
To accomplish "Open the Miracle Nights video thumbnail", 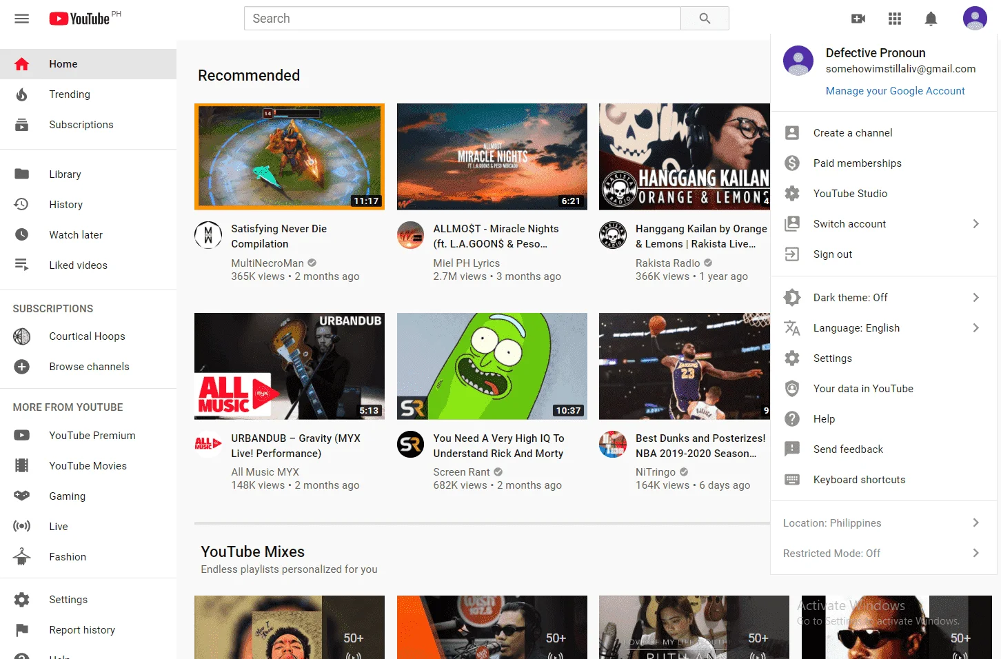I will pos(492,156).
